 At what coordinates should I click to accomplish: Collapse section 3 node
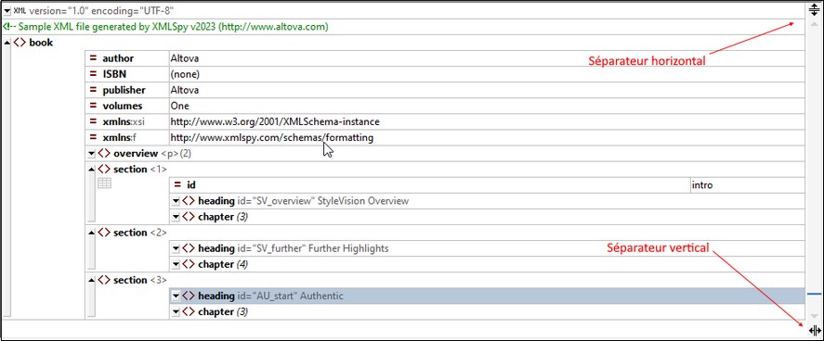91,280
